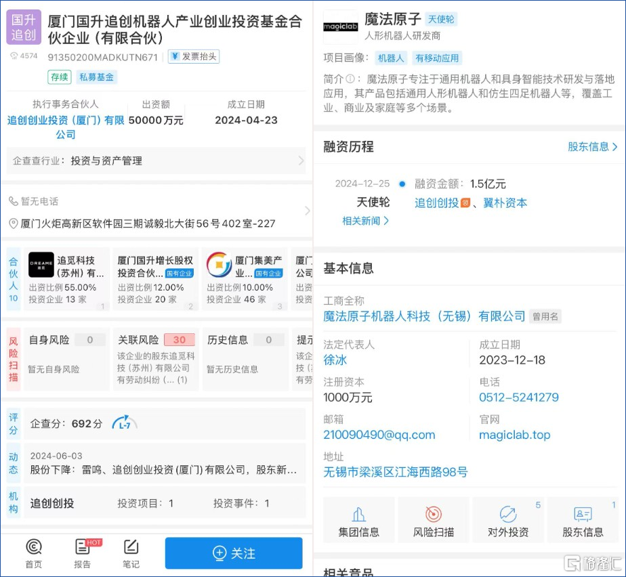Open the 报告 report icon

pos(83,553)
